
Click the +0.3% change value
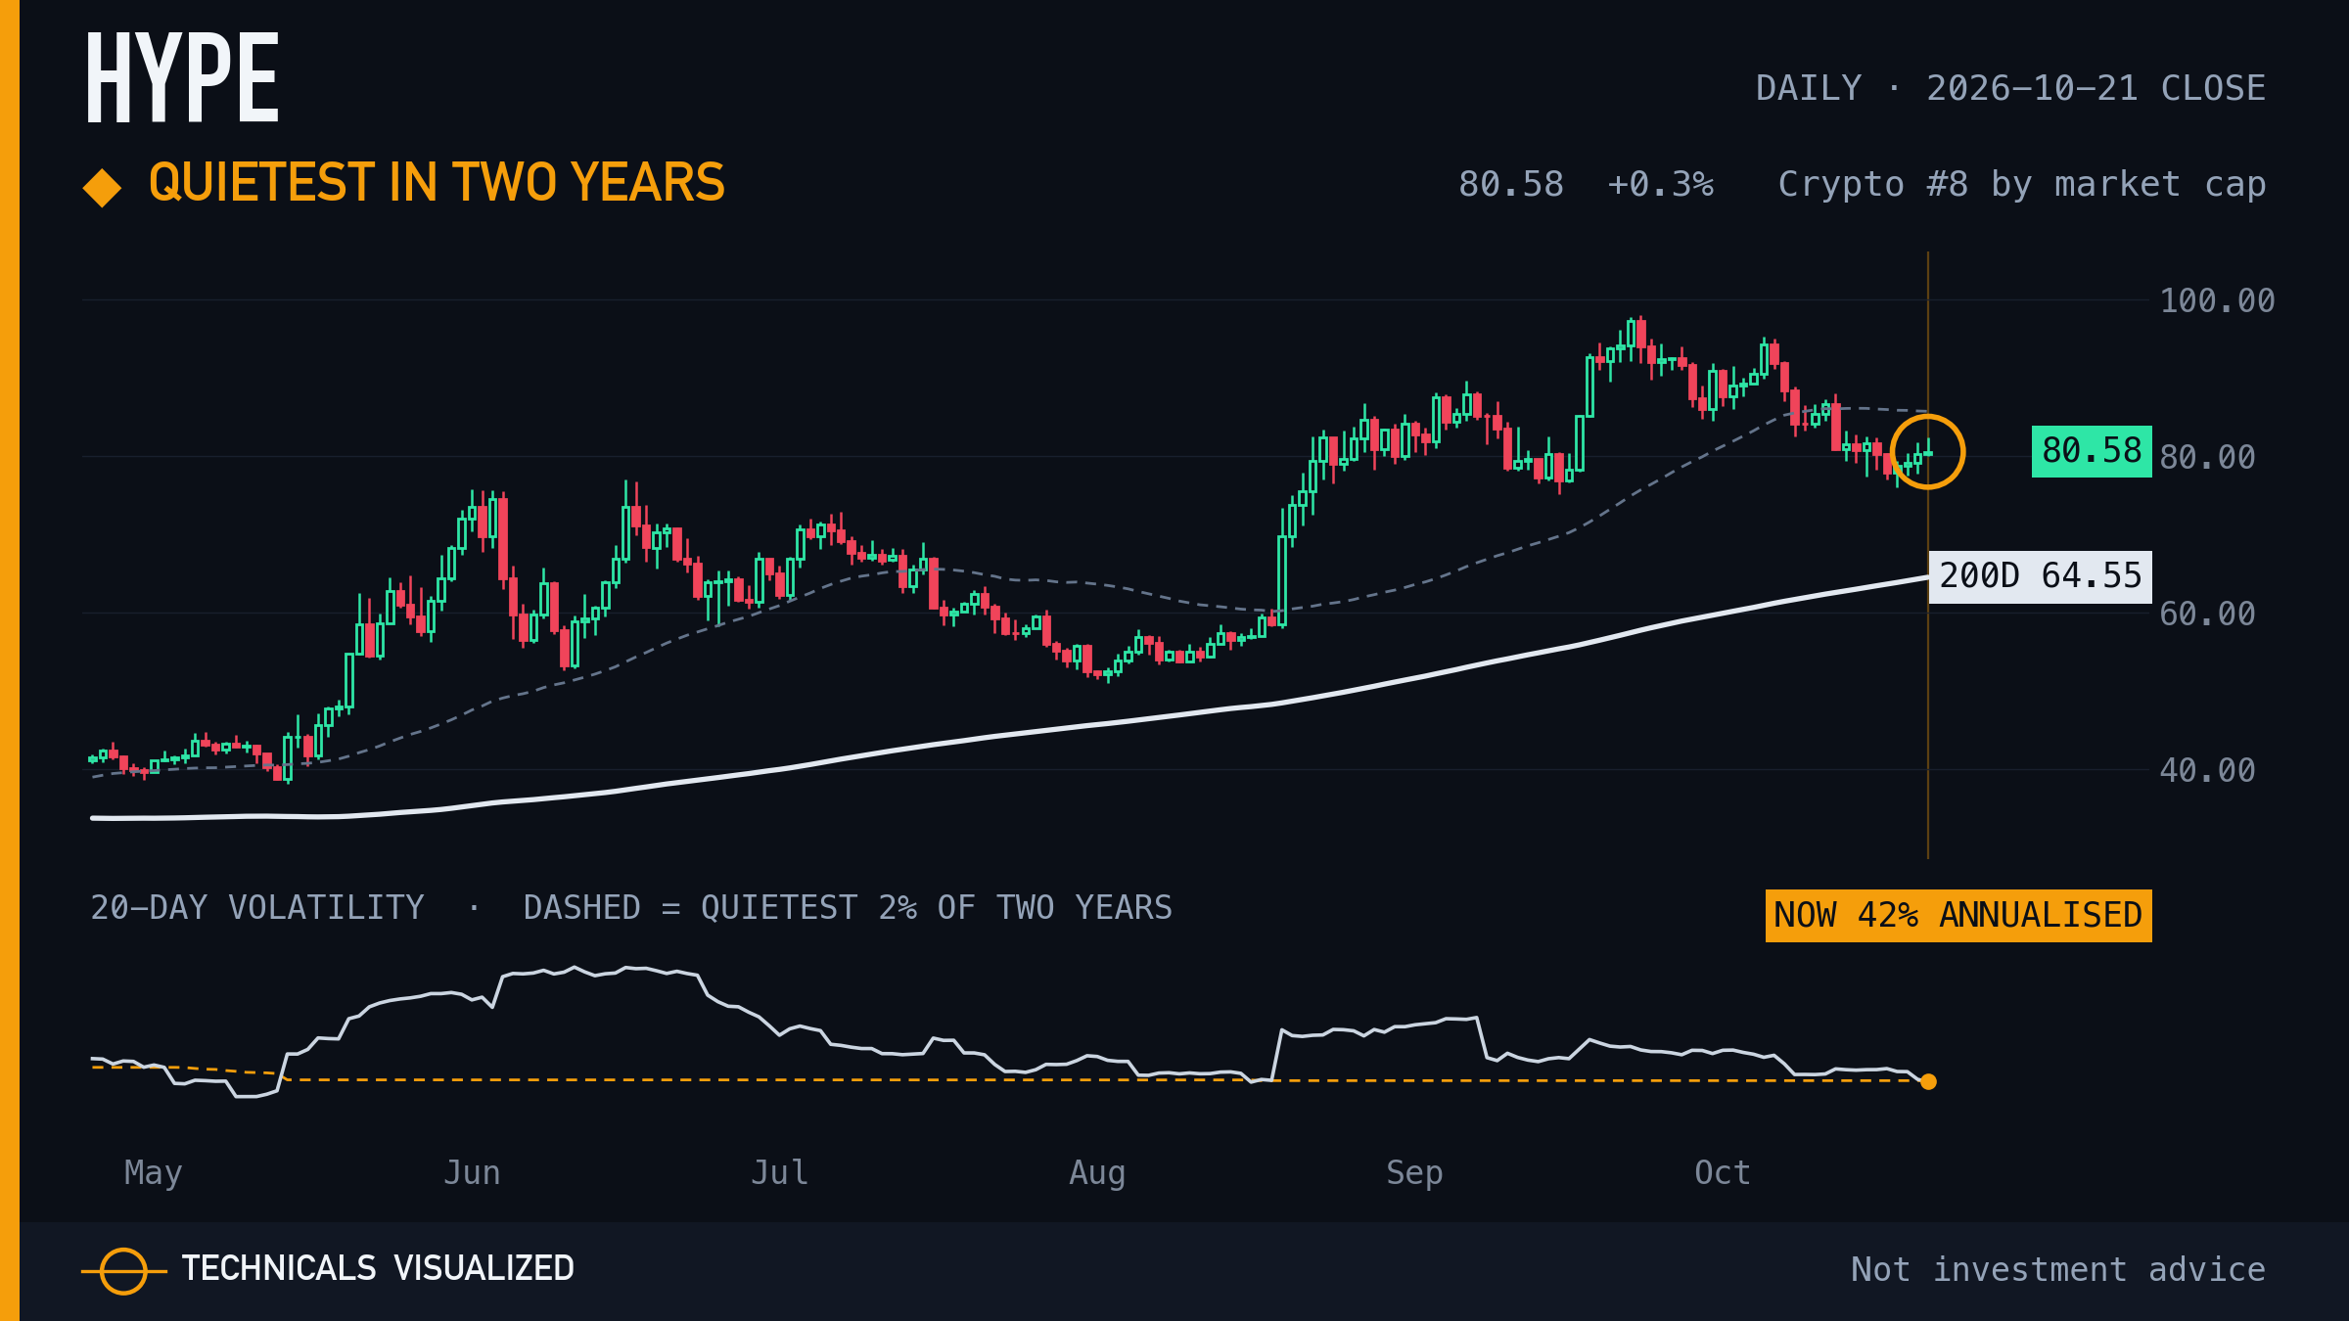tap(1660, 184)
